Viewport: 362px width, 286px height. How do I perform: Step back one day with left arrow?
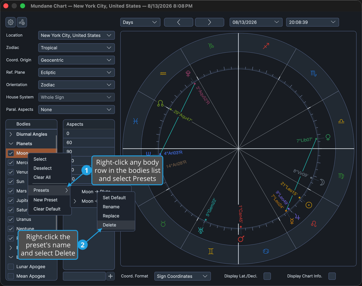click(x=179, y=22)
